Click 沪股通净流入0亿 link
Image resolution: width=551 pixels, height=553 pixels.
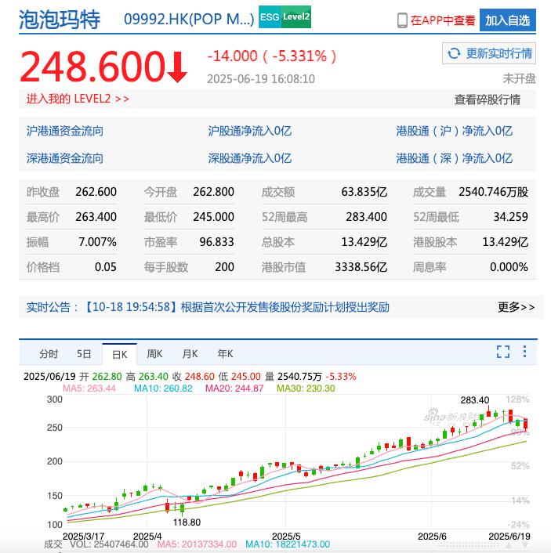tap(249, 131)
